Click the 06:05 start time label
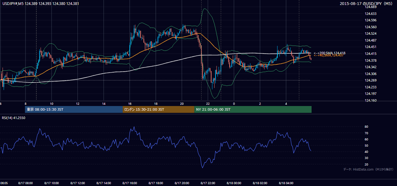397x186 pixels. pyautogui.click(x=4, y=183)
